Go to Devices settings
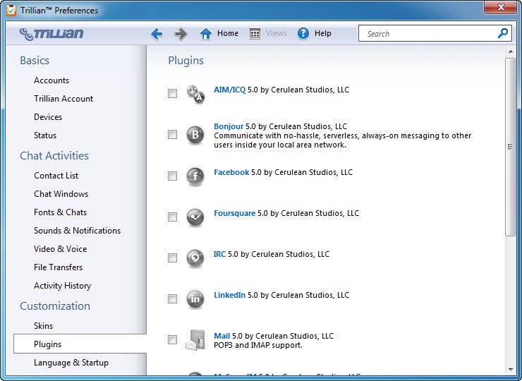522x381 pixels. pyautogui.click(x=48, y=117)
